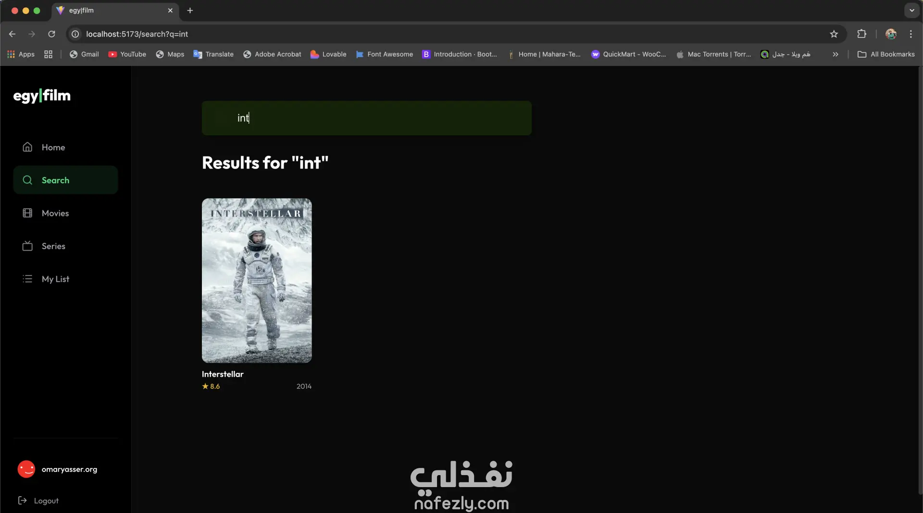The height and width of the screenshot is (513, 923).
Task: Open the Maps bookmark
Action: tap(170, 54)
